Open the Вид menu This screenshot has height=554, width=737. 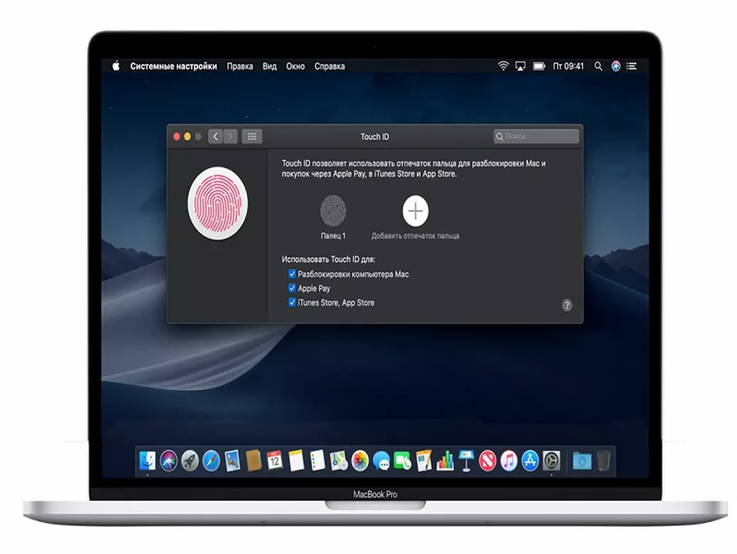[x=269, y=66]
